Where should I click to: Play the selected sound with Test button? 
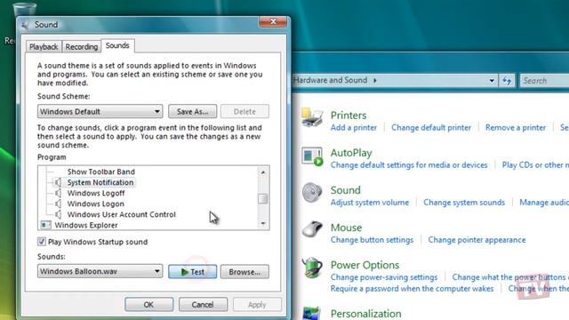coord(192,272)
